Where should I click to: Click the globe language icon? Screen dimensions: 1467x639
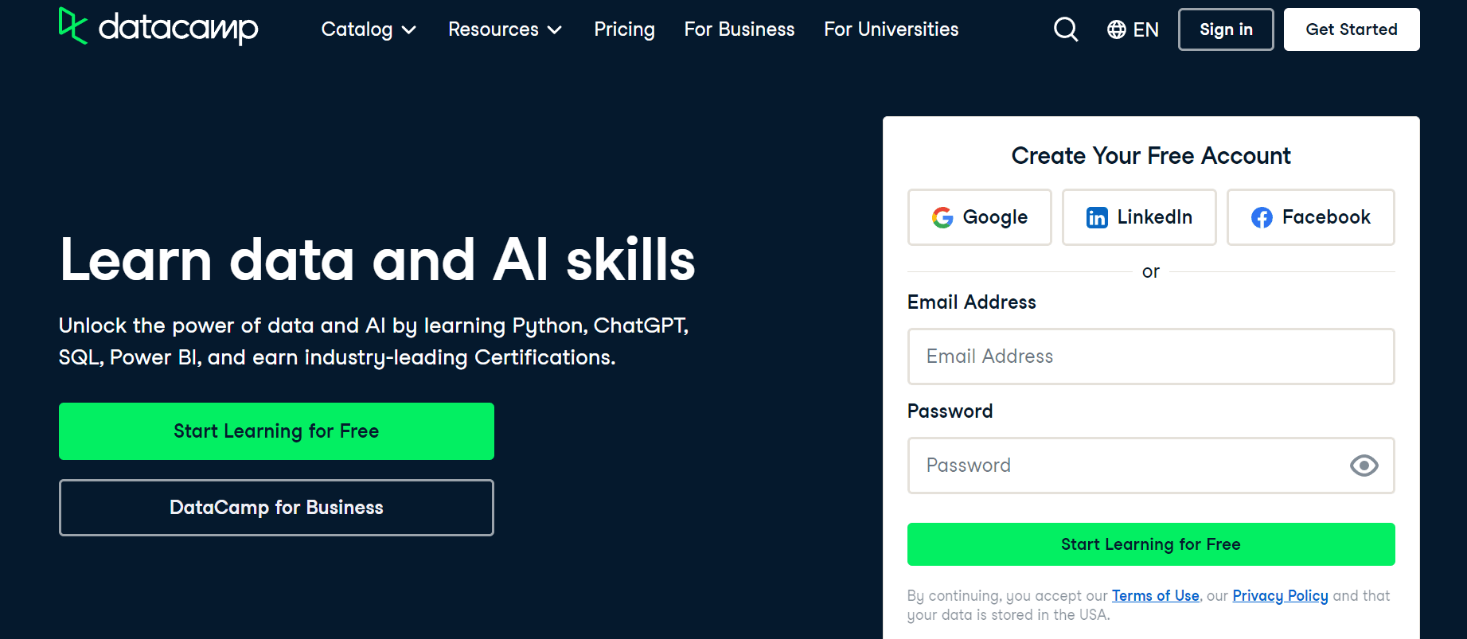point(1117,29)
